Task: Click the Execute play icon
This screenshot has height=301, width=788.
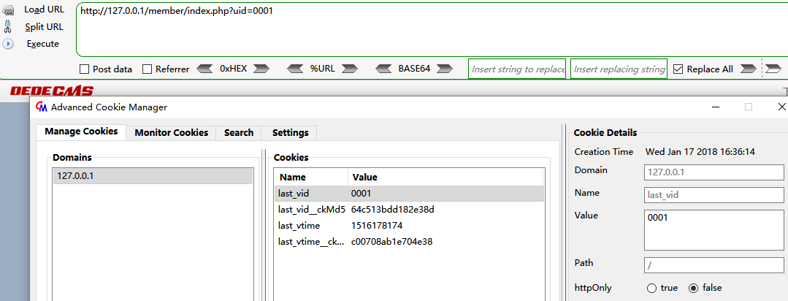Action: [x=8, y=44]
